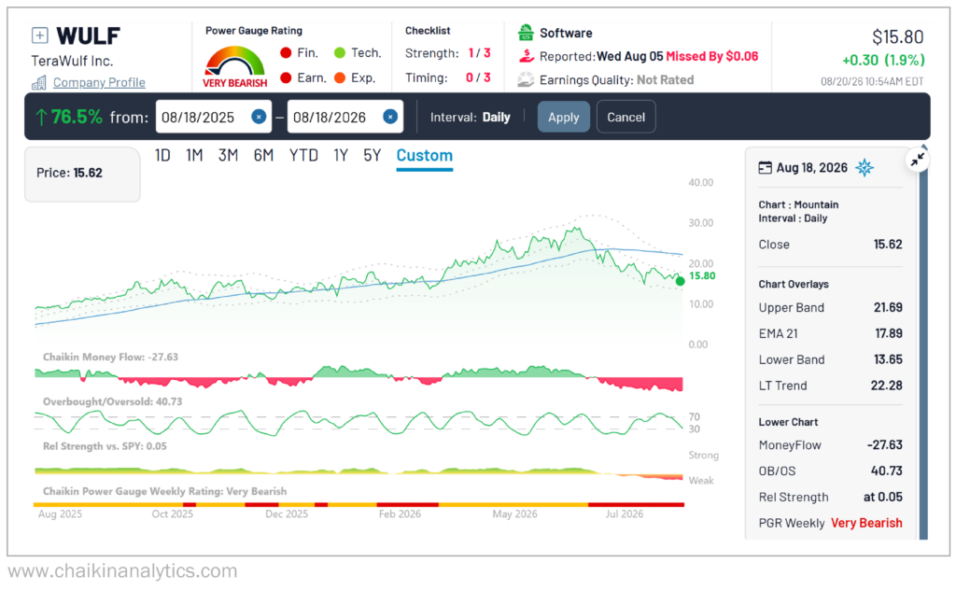The image size is (956, 590).
Task: Click the green Tech. rating dot
Action: coord(340,53)
